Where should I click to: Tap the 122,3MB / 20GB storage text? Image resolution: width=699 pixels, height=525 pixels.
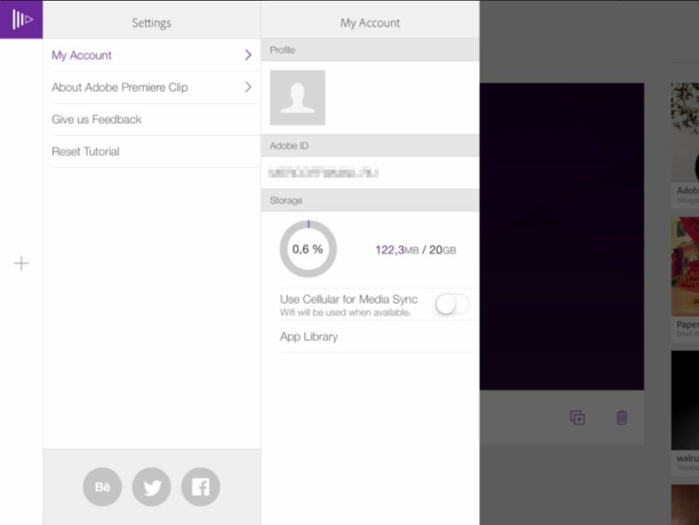[416, 250]
